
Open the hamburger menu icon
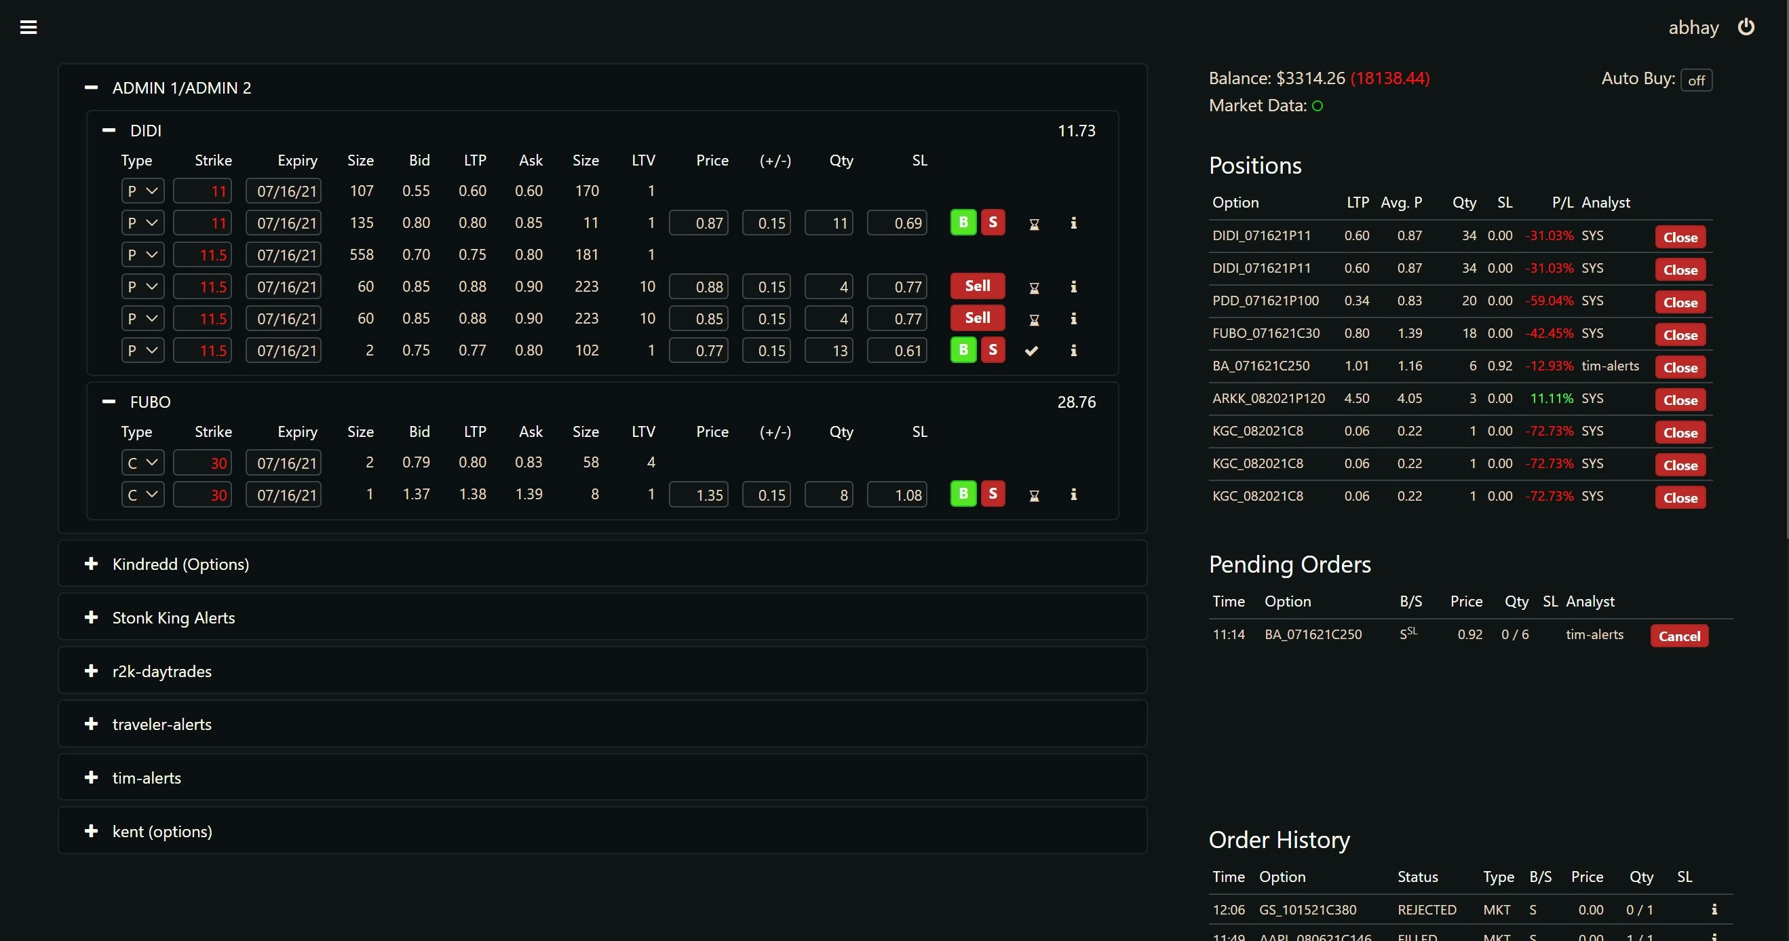(28, 27)
